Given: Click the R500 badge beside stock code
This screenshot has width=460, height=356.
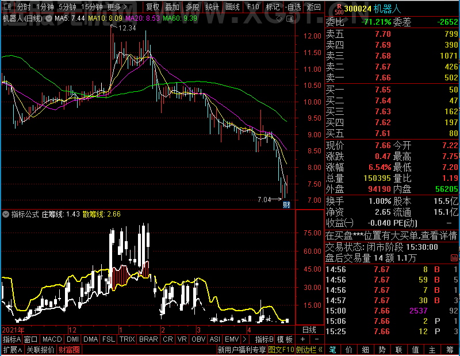Looking at the screenshot, I should pyautogui.click(x=339, y=9).
